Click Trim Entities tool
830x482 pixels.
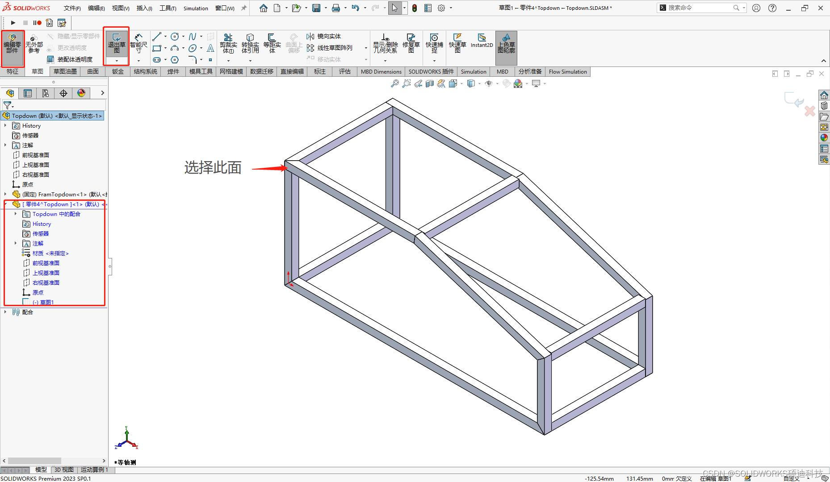click(x=228, y=43)
